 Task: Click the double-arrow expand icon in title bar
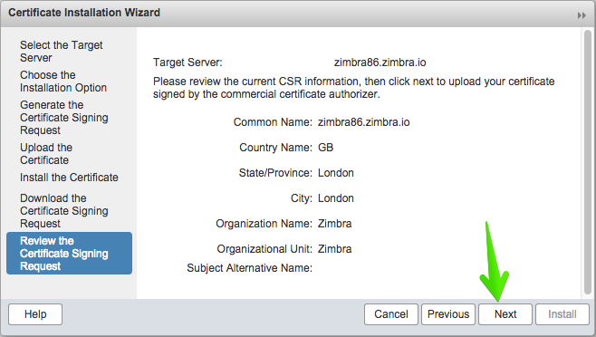pos(582,15)
